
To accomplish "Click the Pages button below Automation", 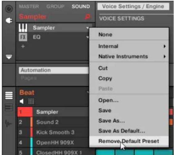I will point(29,78).
